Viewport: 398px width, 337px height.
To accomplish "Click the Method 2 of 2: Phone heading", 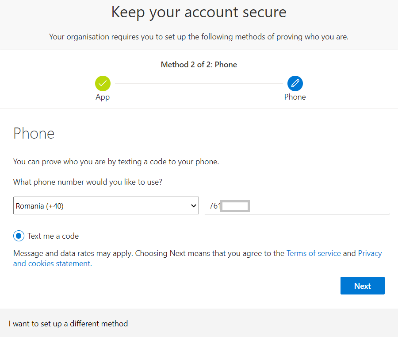I will (199, 65).
